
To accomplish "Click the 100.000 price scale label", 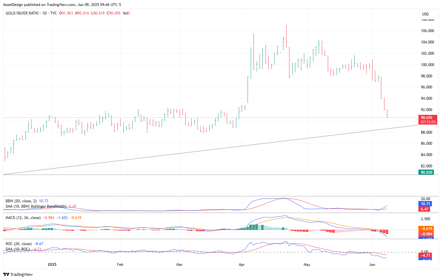I will pos(428,65).
